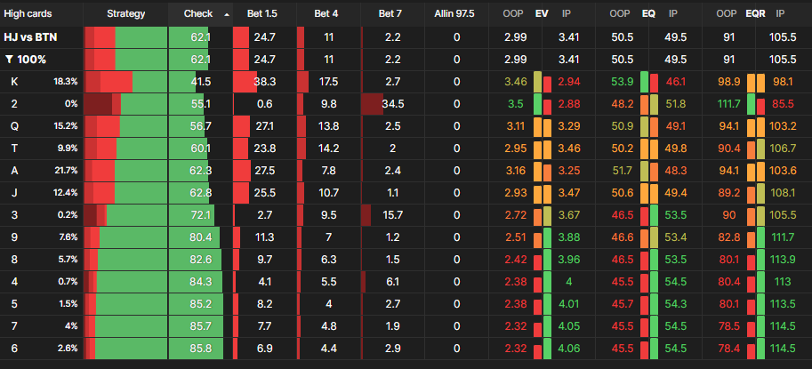
Task: Click the EV comparison bars in the K row
Action: click(542, 82)
